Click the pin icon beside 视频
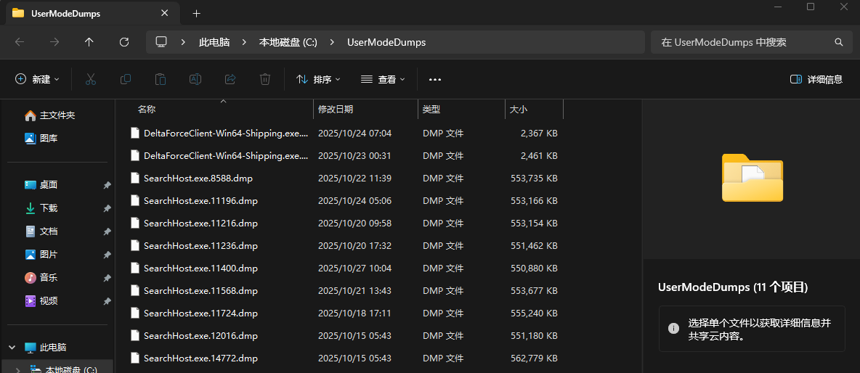The width and height of the screenshot is (860, 373). pyautogui.click(x=107, y=300)
